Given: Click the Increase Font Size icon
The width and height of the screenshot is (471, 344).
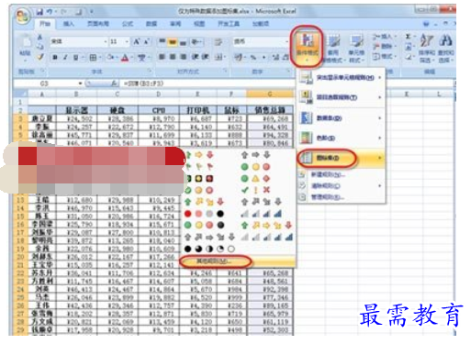Looking at the screenshot, I should (x=137, y=41).
